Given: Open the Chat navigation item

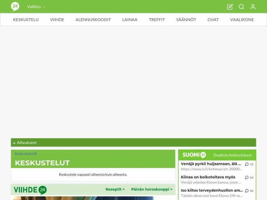Looking at the screenshot, I should tap(213, 20).
